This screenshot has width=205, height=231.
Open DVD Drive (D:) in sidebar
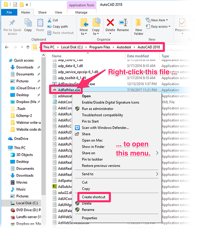28,210
